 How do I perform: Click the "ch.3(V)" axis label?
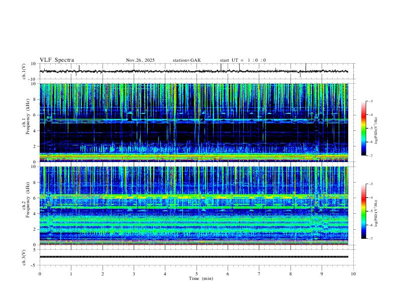pyautogui.click(x=24, y=257)
